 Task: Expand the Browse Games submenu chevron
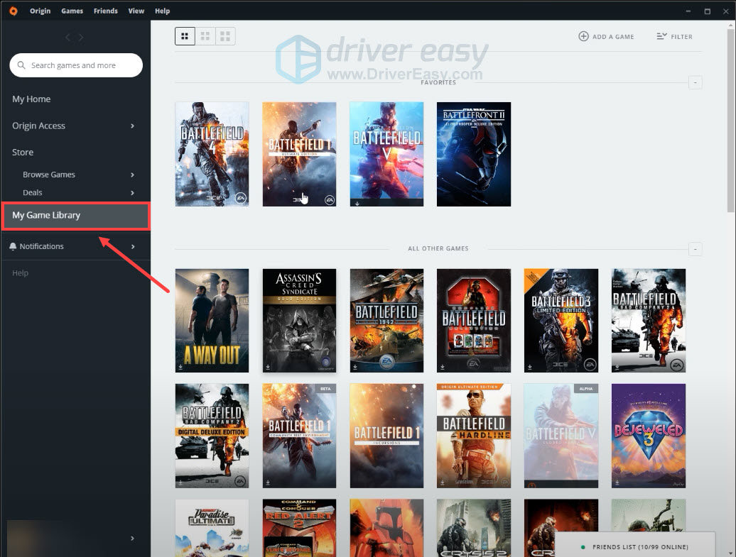[x=133, y=175]
